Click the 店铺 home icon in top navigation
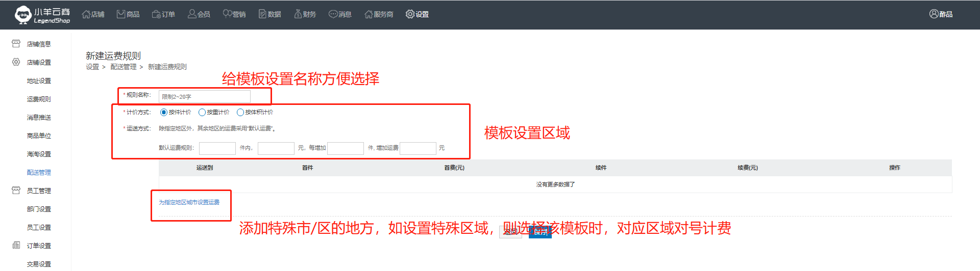The height and width of the screenshot is (271, 980). 86,14
